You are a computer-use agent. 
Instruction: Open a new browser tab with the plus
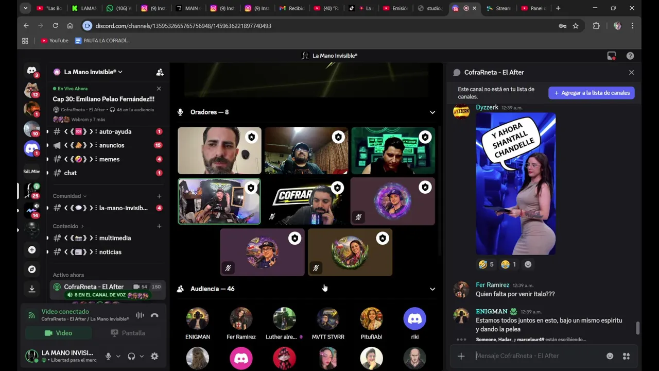[558, 8]
